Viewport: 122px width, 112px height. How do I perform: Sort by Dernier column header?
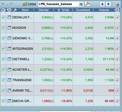44,10
